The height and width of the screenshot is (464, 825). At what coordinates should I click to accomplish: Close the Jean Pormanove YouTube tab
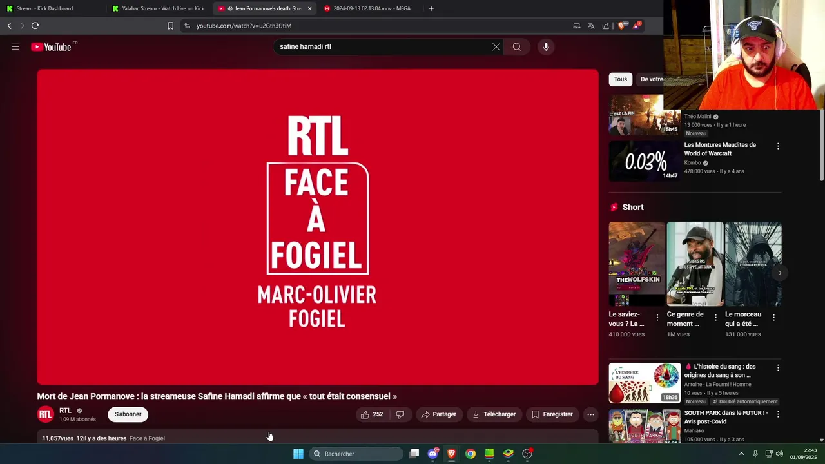coord(310,8)
